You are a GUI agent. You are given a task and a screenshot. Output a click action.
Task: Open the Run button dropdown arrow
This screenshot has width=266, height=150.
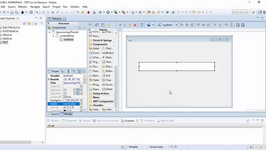click(x=112, y=12)
